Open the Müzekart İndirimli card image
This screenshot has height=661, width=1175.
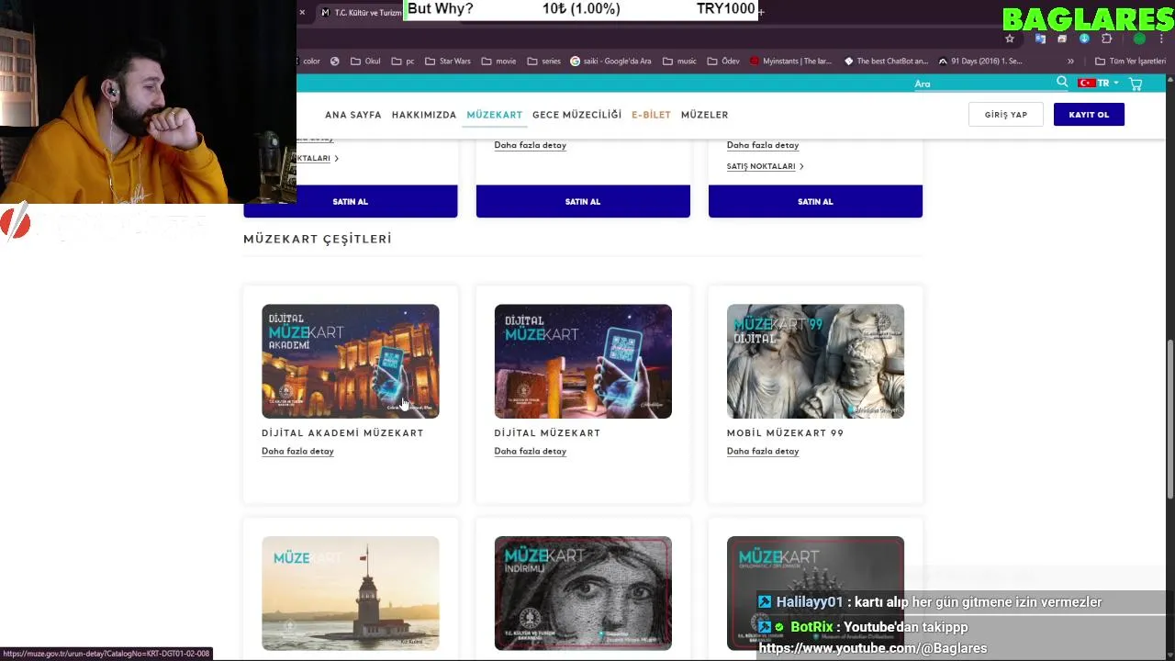click(583, 593)
